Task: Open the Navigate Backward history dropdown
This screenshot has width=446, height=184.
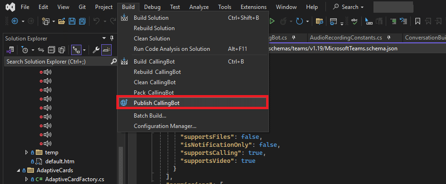Action: coord(23,21)
